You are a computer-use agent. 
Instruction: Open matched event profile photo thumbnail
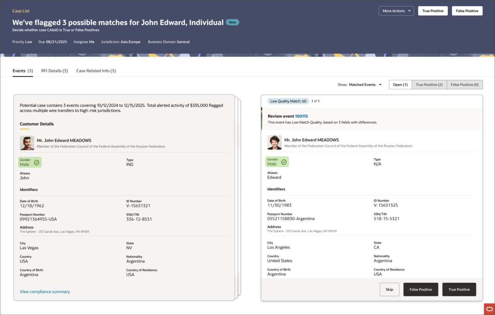[x=275, y=142]
